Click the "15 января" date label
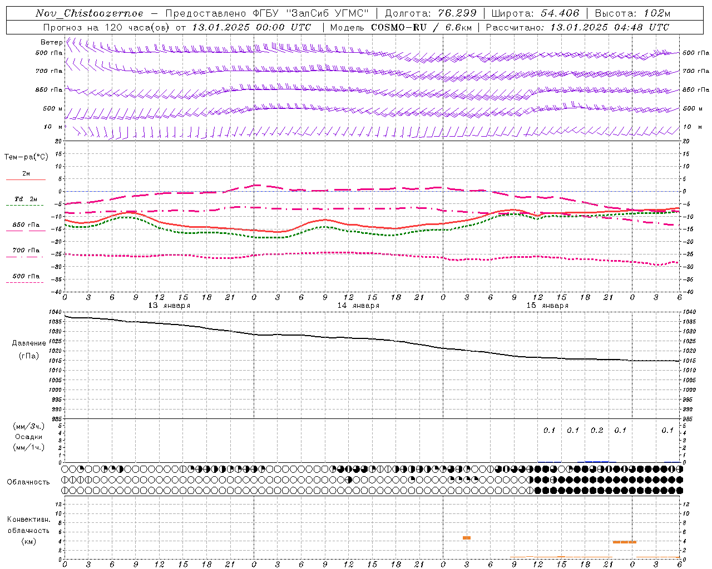The image size is (712, 569). 547,306
